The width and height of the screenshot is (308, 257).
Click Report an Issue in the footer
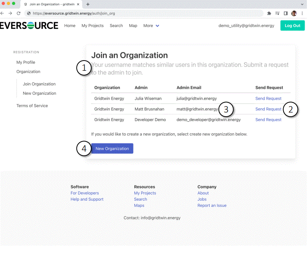tap(212, 205)
